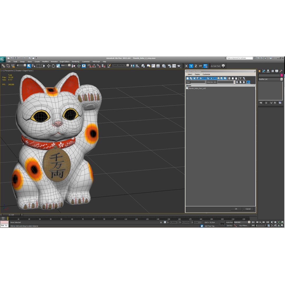
Task: Click the Auto Key button
Action: click(229, 222)
